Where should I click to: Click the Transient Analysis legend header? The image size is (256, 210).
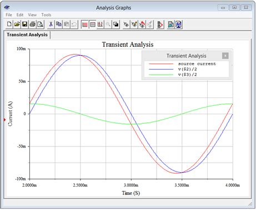tap(186, 56)
